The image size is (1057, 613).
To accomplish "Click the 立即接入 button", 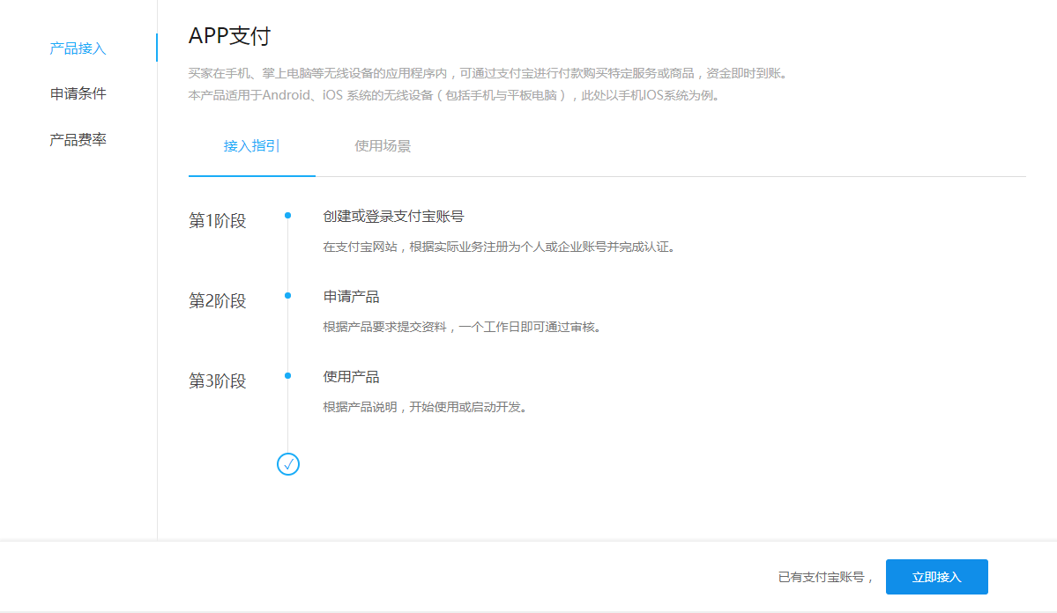I will (936, 577).
